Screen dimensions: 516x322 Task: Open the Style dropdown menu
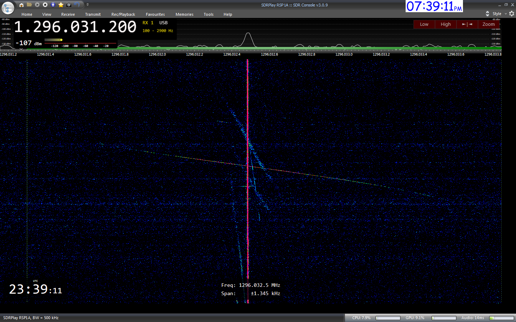(x=500, y=14)
